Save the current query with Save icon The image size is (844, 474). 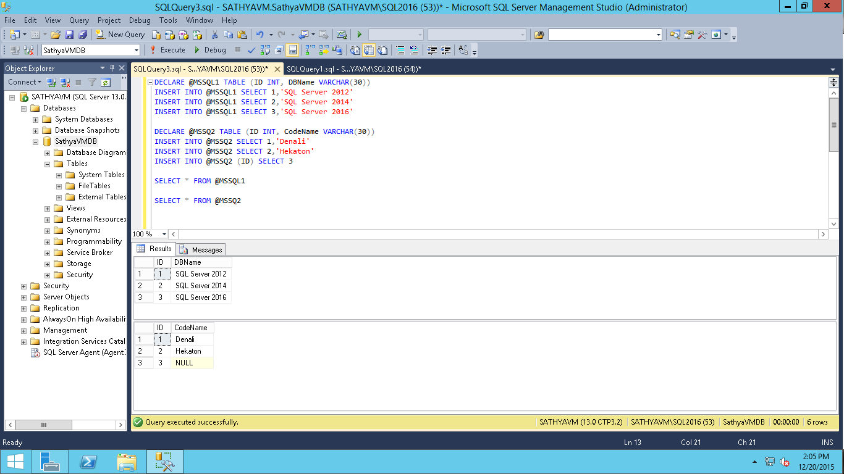coord(69,35)
